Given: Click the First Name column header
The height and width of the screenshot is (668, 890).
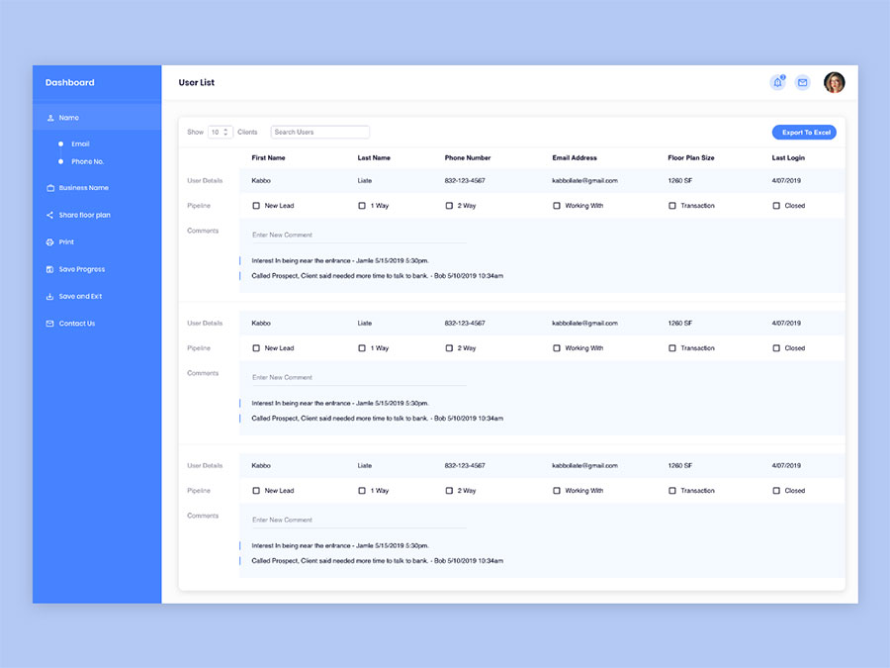Looking at the screenshot, I should 268,158.
